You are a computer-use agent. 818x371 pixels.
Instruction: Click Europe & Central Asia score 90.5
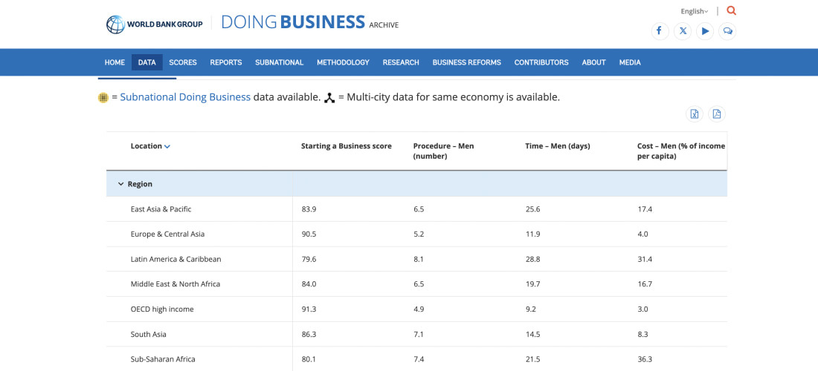point(309,234)
